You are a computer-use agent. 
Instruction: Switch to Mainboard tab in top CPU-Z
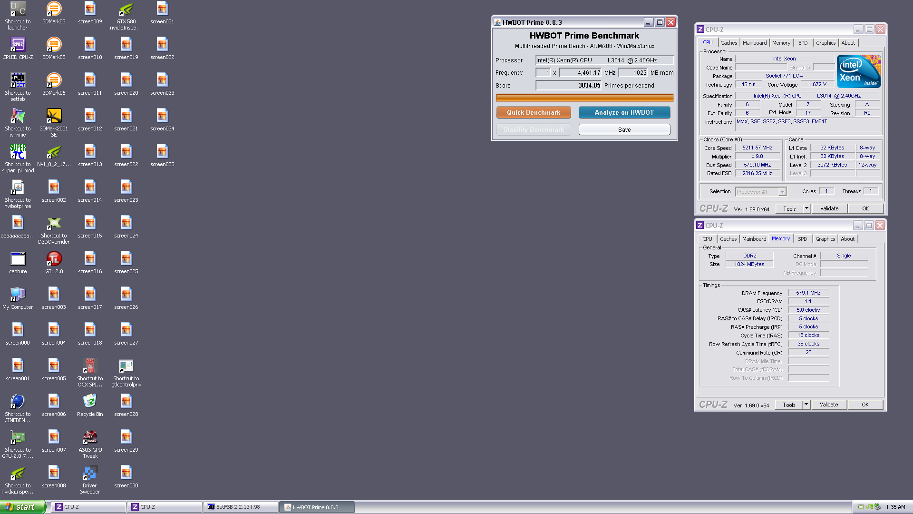tap(755, 43)
